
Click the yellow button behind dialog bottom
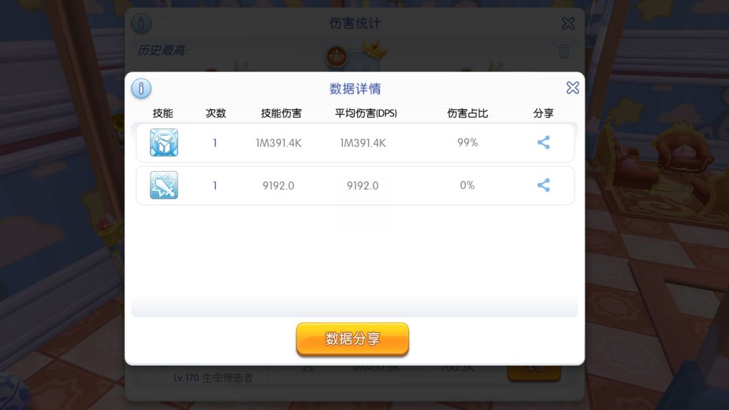534,373
